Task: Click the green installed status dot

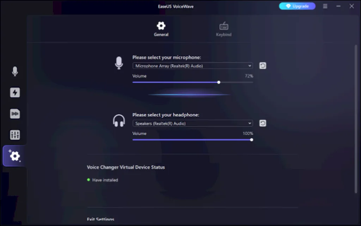Action: pyautogui.click(x=88, y=180)
